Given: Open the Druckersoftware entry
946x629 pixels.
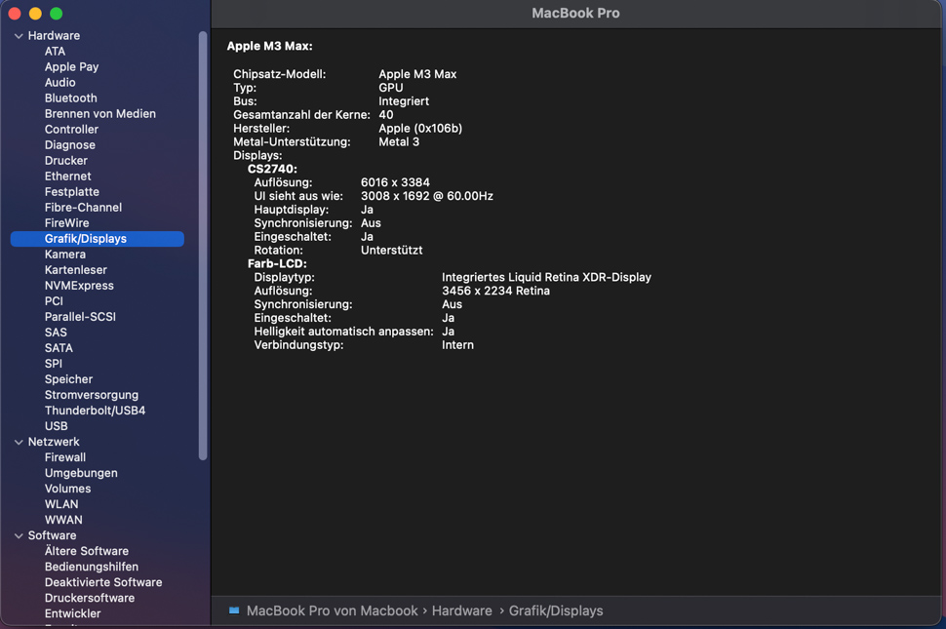Looking at the screenshot, I should [x=90, y=598].
